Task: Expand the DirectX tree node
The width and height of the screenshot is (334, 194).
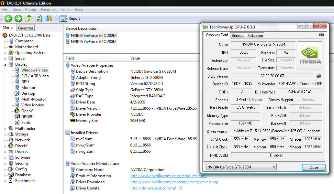Action: (5, 146)
